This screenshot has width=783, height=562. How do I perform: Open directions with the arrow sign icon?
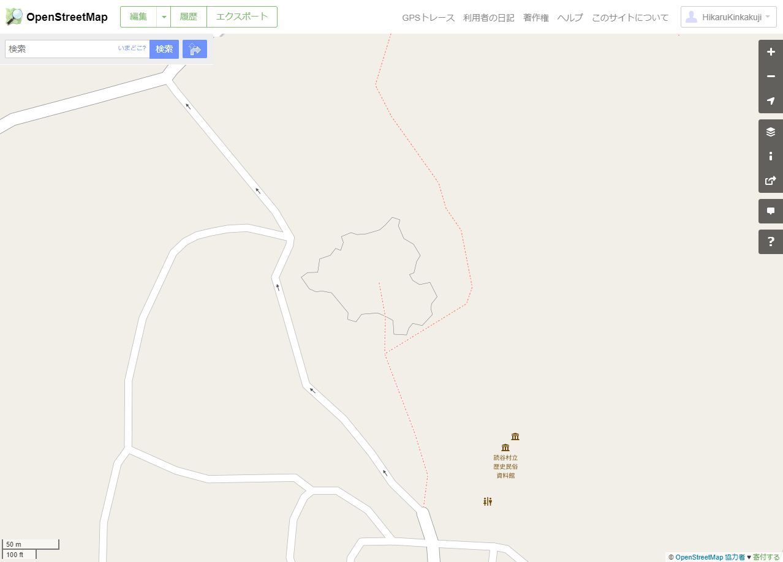click(x=195, y=49)
